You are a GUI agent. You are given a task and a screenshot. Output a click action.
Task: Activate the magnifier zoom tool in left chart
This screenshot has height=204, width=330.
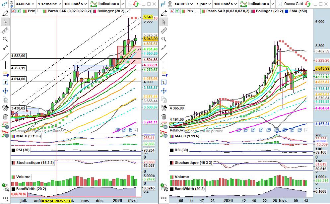click(5, 39)
